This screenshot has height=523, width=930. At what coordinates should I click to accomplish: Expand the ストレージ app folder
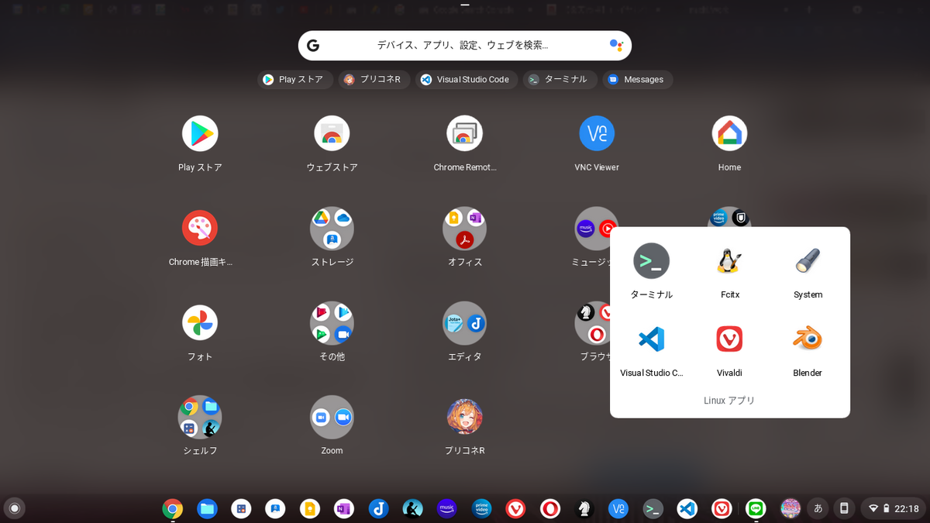pyautogui.click(x=332, y=228)
